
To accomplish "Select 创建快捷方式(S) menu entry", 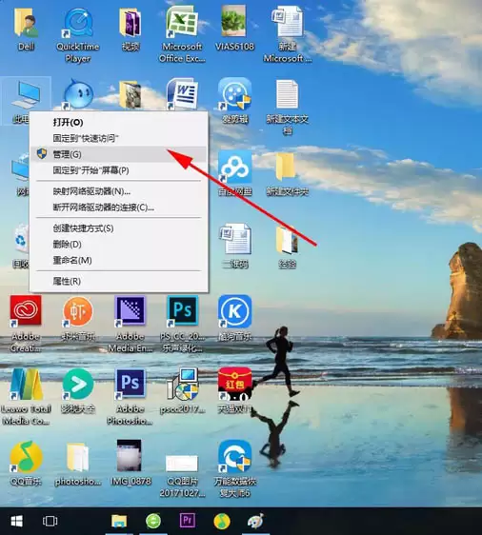I will 118,228.
